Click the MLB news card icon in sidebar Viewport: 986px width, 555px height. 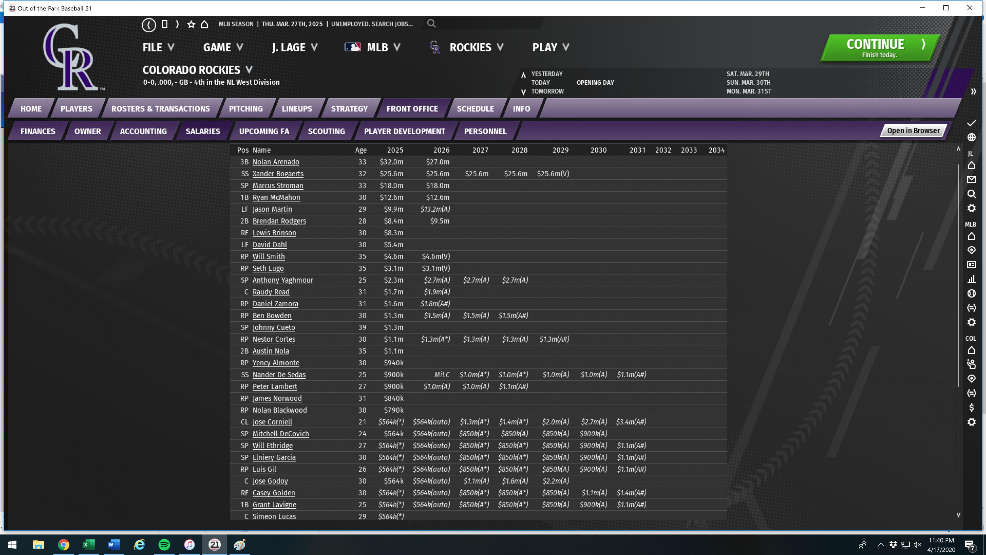pyautogui.click(x=971, y=265)
